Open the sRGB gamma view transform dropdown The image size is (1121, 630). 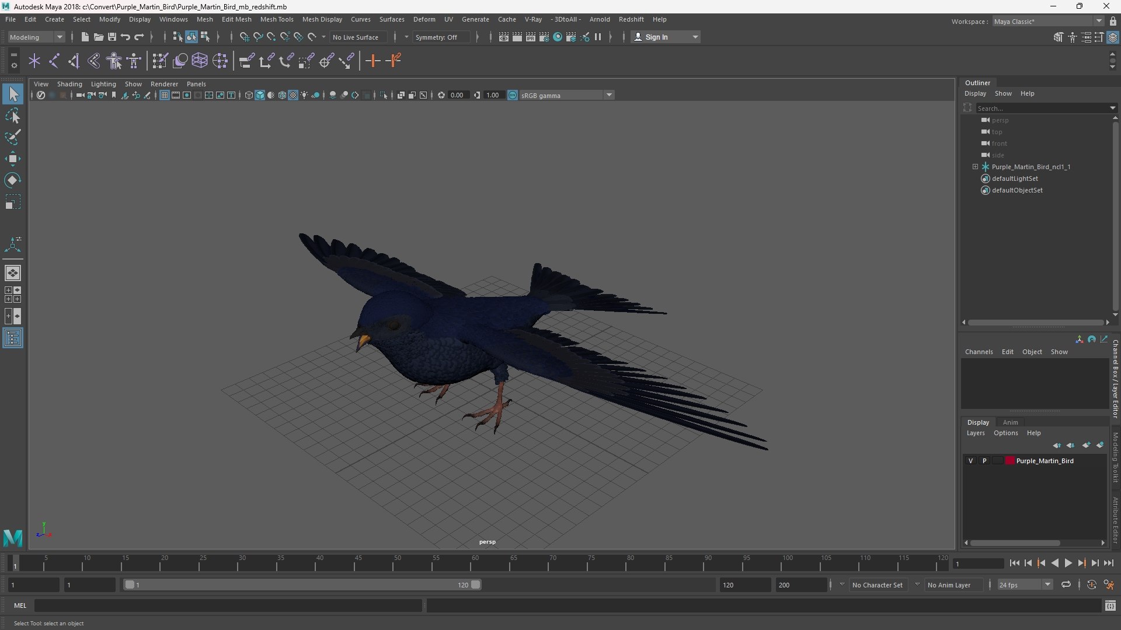tap(566, 95)
